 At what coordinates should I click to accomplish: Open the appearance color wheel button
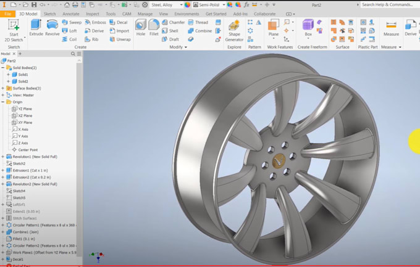[187, 4]
